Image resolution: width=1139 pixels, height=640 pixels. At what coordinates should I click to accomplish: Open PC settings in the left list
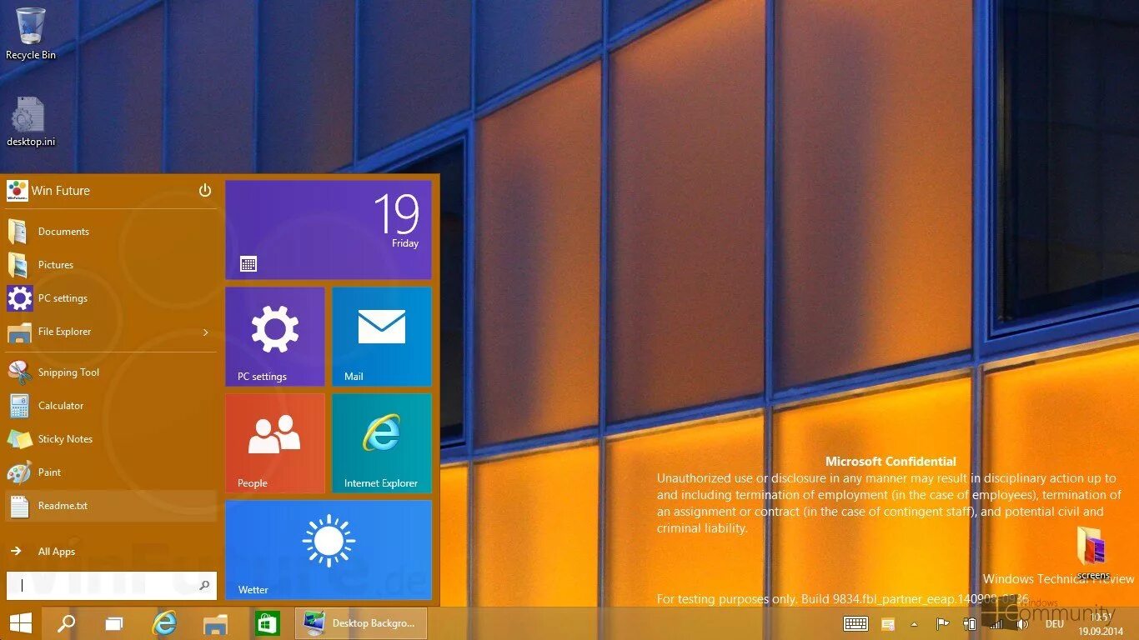(x=111, y=298)
